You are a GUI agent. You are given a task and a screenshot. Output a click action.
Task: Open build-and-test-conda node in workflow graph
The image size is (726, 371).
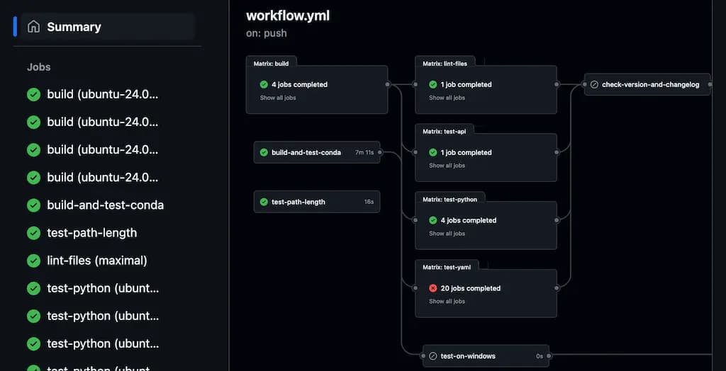click(306, 152)
